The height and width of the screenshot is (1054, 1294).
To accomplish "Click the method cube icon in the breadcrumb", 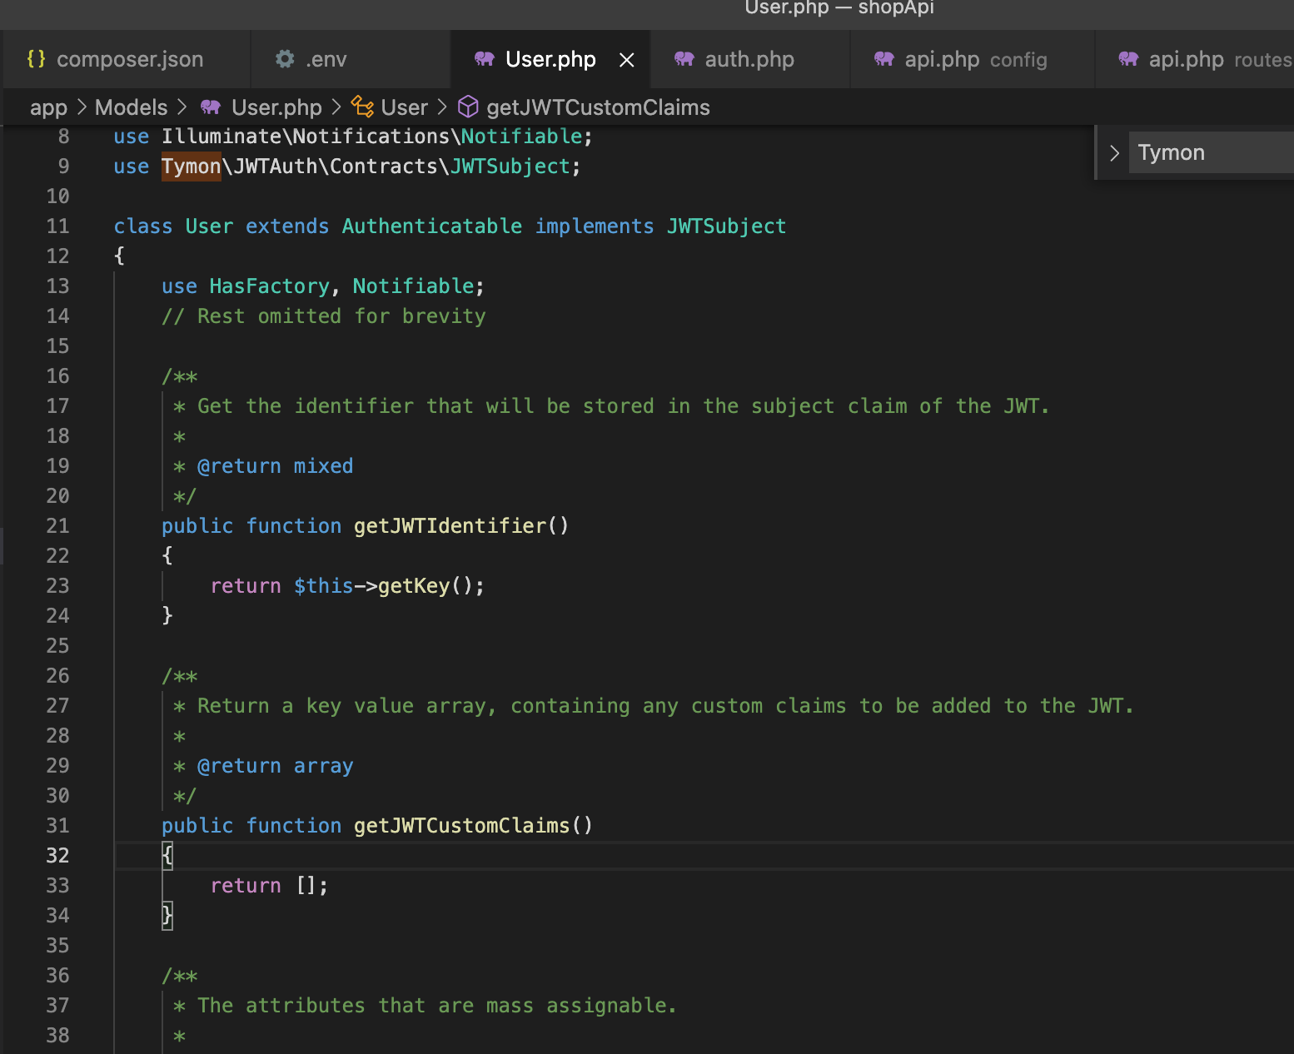I will 468,107.
